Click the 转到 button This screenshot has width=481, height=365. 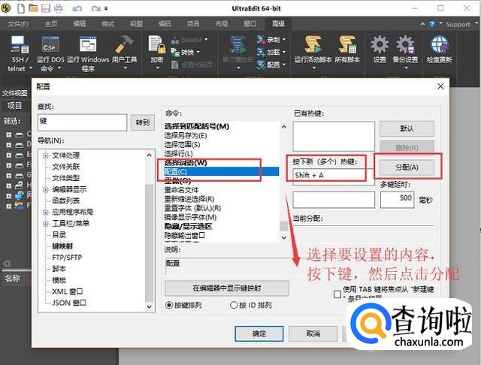[x=143, y=122]
